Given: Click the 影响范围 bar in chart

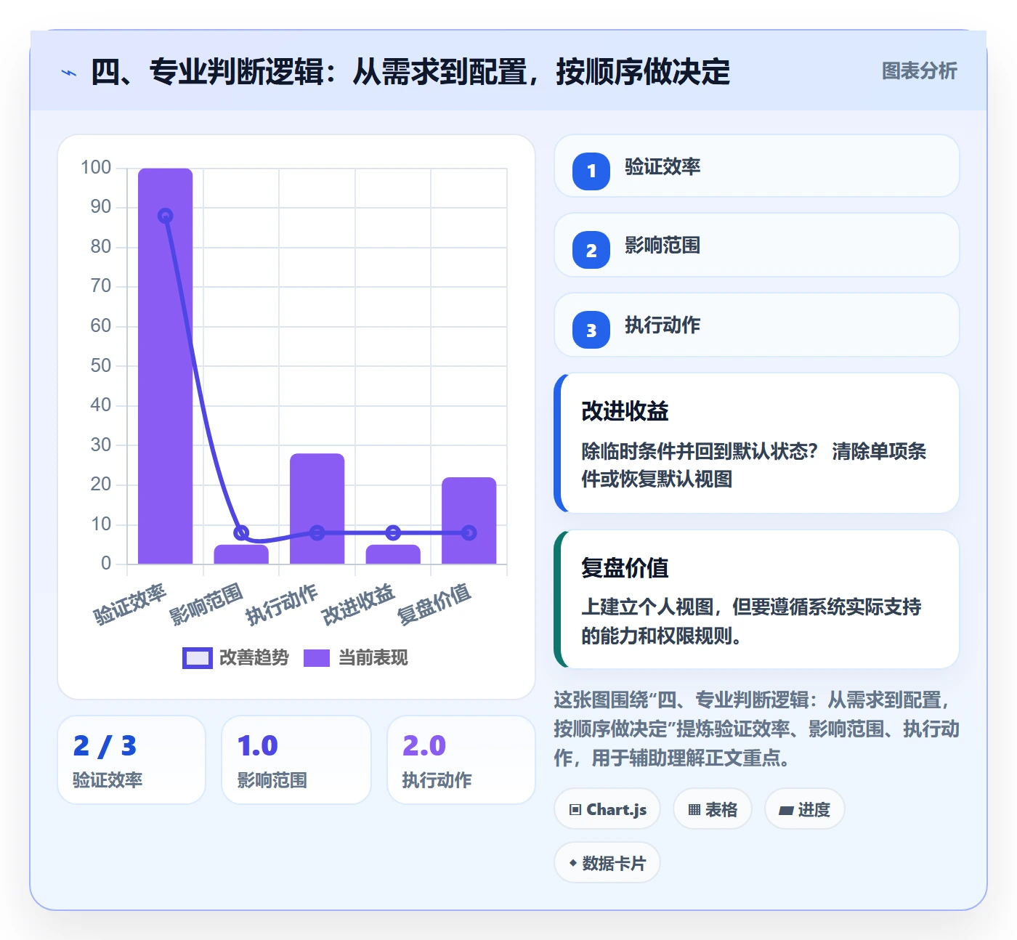Looking at the screenshot, I should pos(241,554).
